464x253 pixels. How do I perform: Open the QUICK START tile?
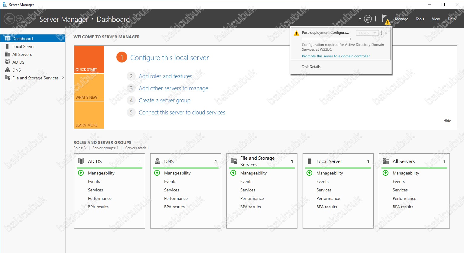pyautogui.click(x=89, y=59)
